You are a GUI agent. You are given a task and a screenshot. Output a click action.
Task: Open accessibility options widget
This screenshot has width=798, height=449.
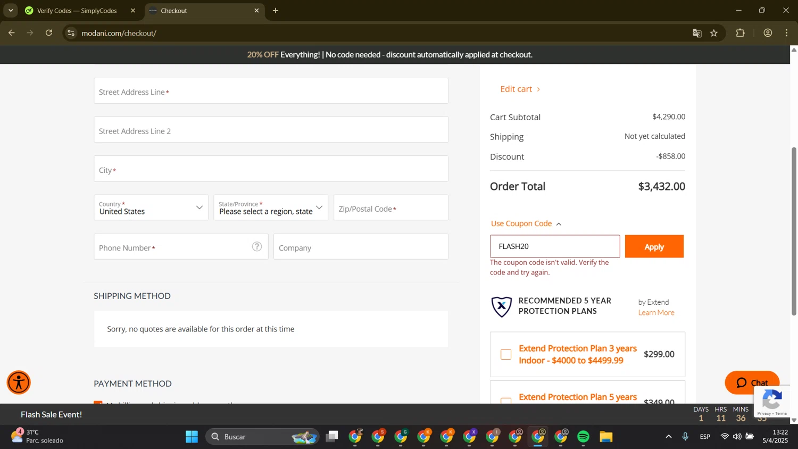tap(19, 383)
